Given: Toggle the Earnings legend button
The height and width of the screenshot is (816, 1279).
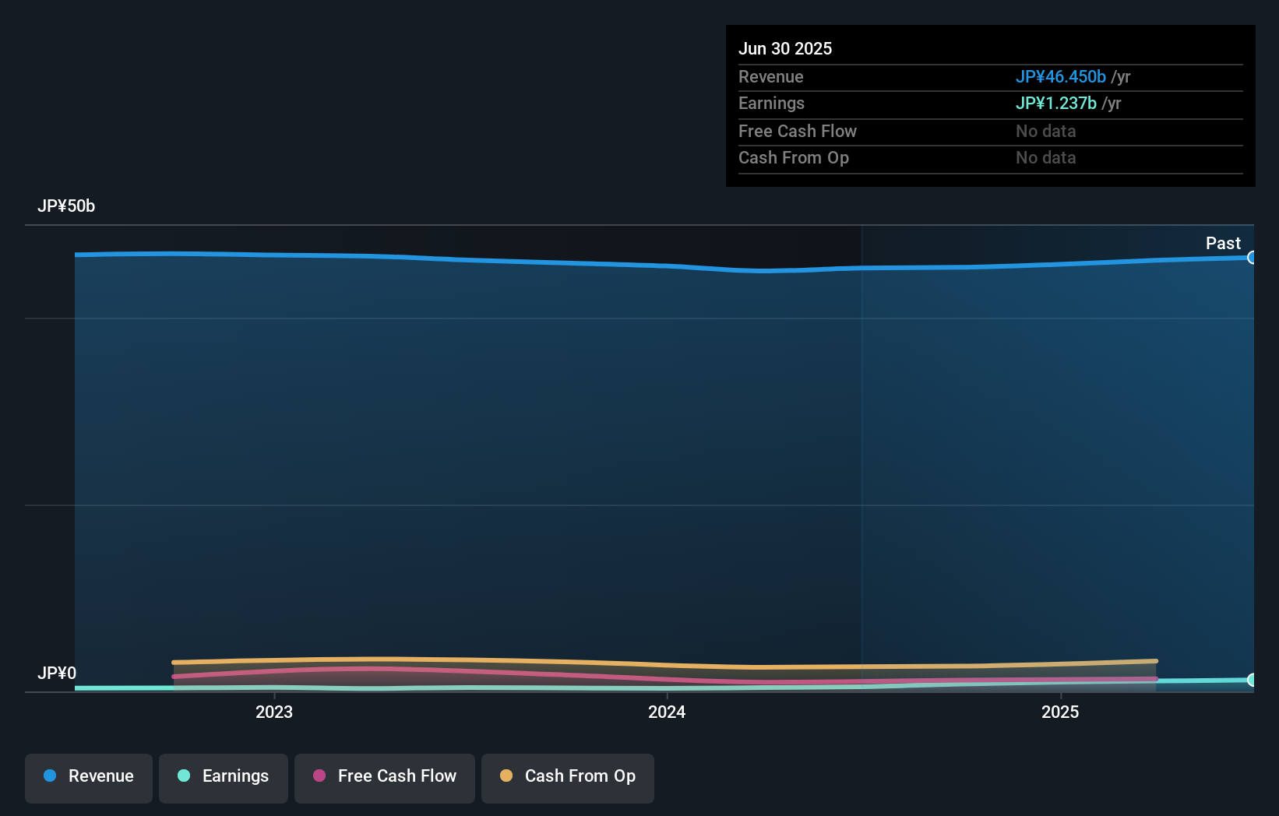Looking at the screenshot, I should (224, 778).
